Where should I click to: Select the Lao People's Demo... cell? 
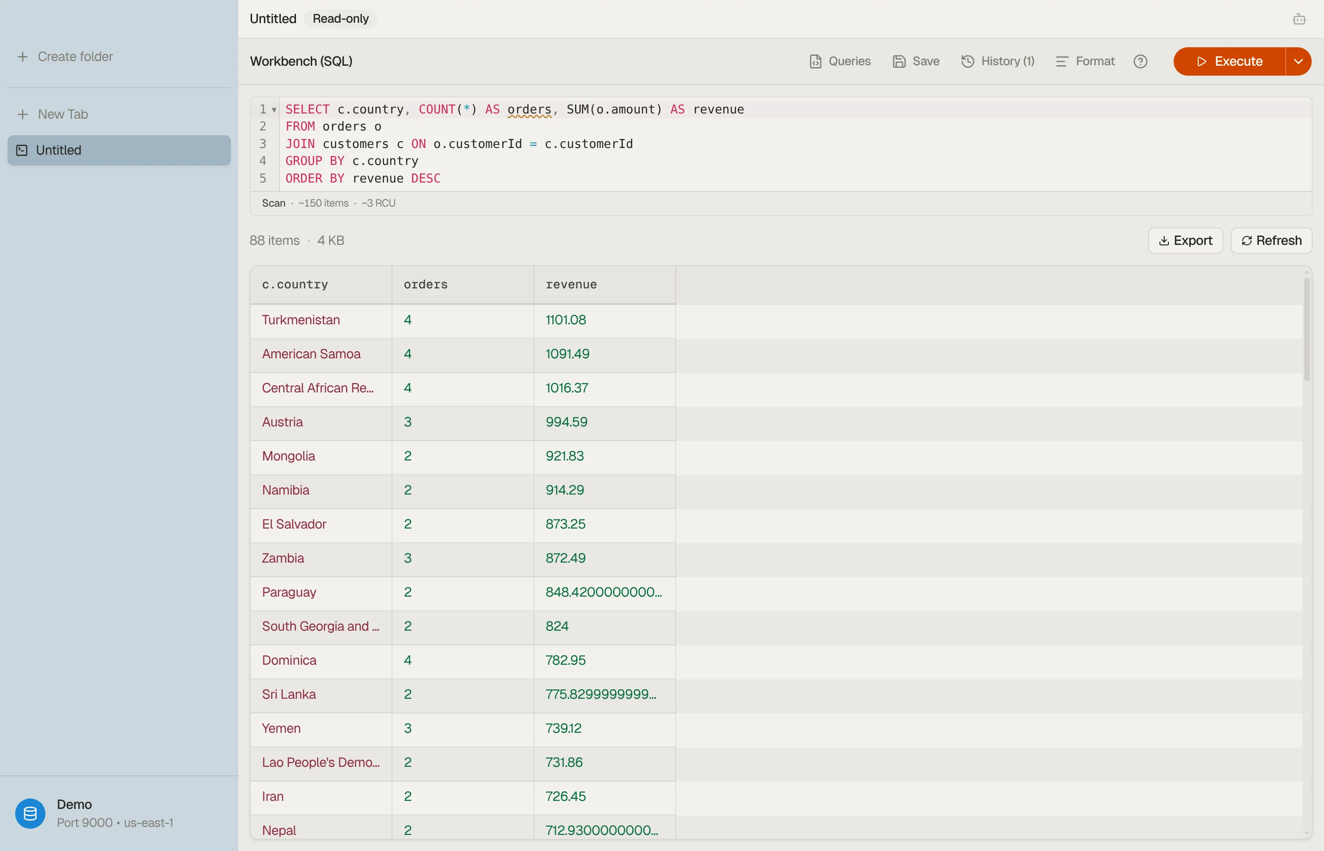click(x=321, y=763)
